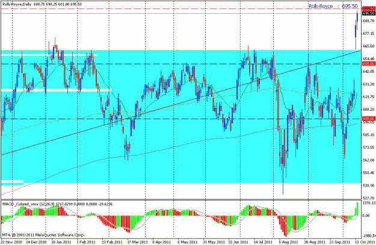376x245 pixels.
Task: Click the 665.60 price axis label
Action: tap(369, 46)
